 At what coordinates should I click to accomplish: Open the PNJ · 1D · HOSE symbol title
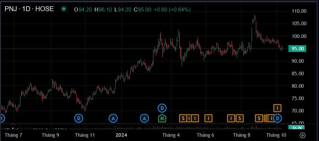[x=29, y=9]
